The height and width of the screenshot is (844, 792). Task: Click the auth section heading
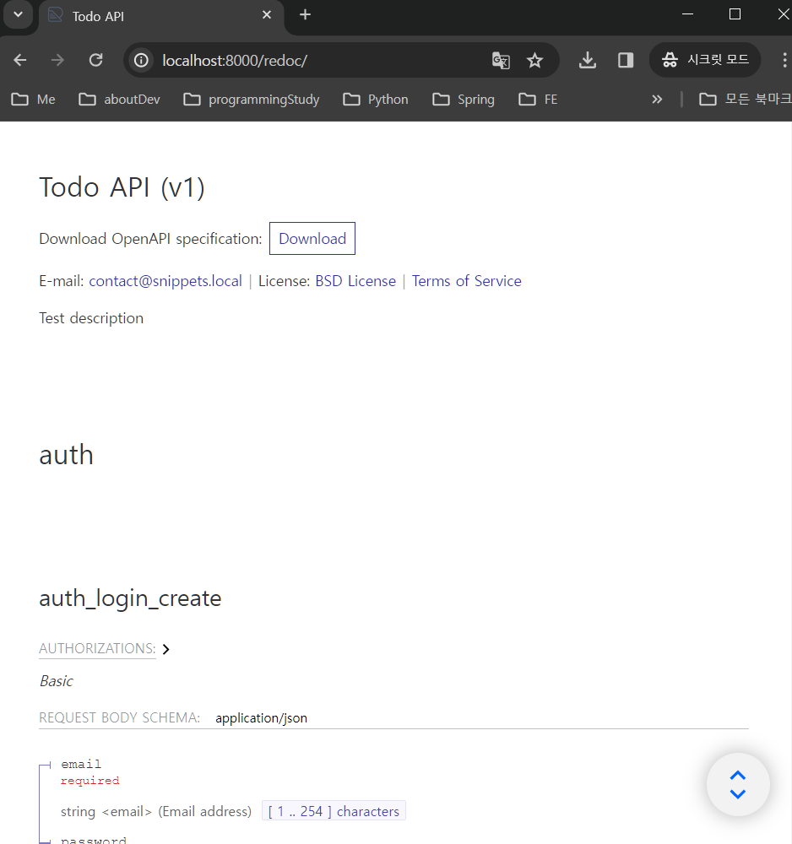(66, 455)
